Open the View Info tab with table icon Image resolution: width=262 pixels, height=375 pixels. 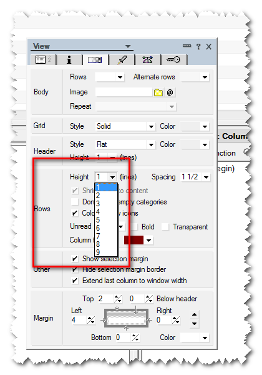[x=43, y=59]
